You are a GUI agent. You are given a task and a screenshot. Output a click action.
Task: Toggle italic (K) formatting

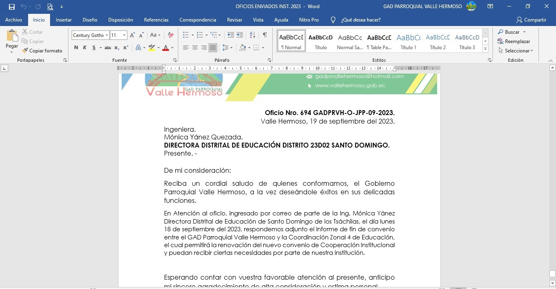[x=85, y=48]
